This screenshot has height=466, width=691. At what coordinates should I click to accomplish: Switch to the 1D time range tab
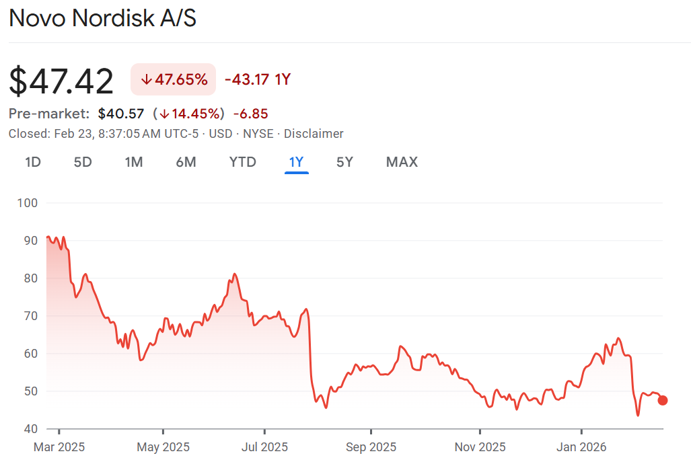pyautogui.click(x=33, y=162)
